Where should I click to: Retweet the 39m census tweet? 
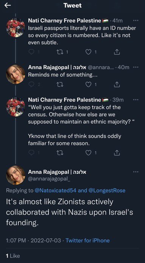[59, 153]
